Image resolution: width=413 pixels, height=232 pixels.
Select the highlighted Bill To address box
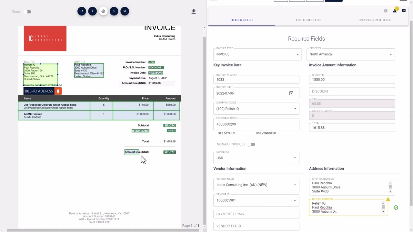tap(41, 74)
